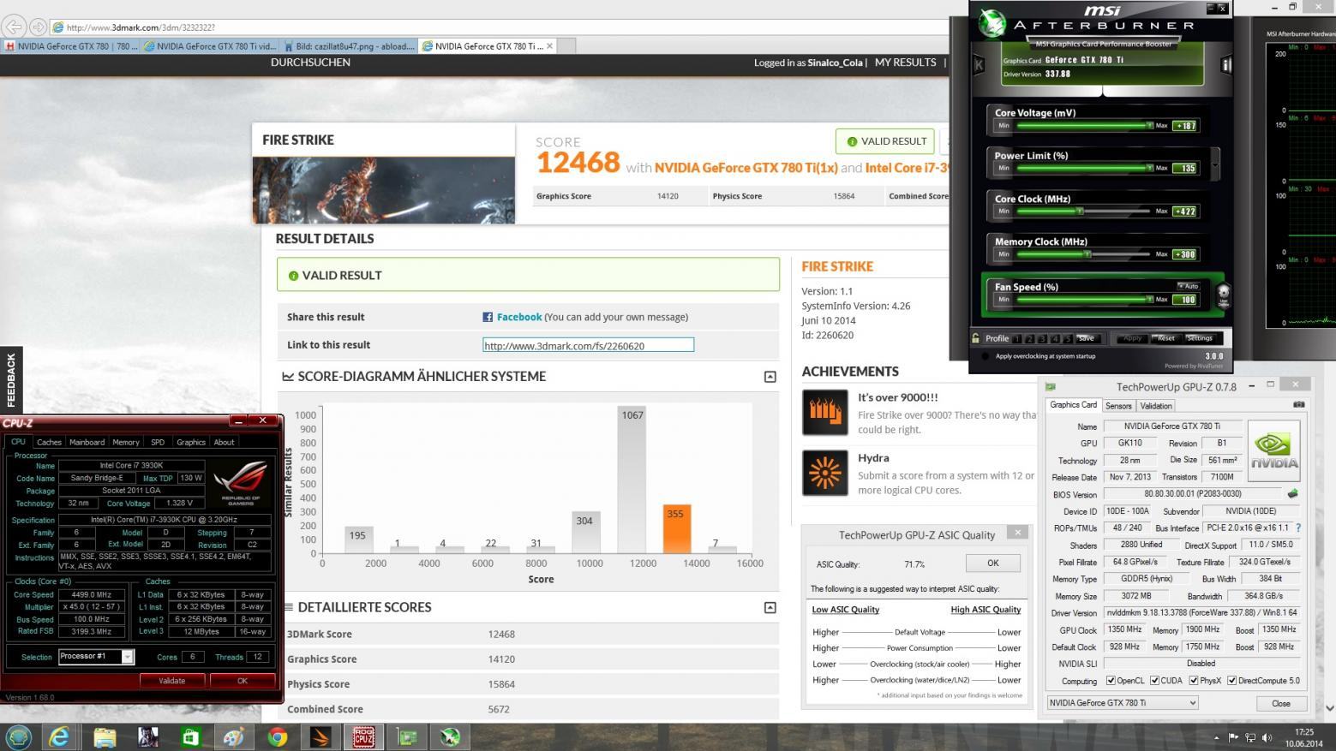Click the Close button in GPU-Z
Image resolution: width=1336 pixels, height=751 pixels.
tap(1280, 703)
